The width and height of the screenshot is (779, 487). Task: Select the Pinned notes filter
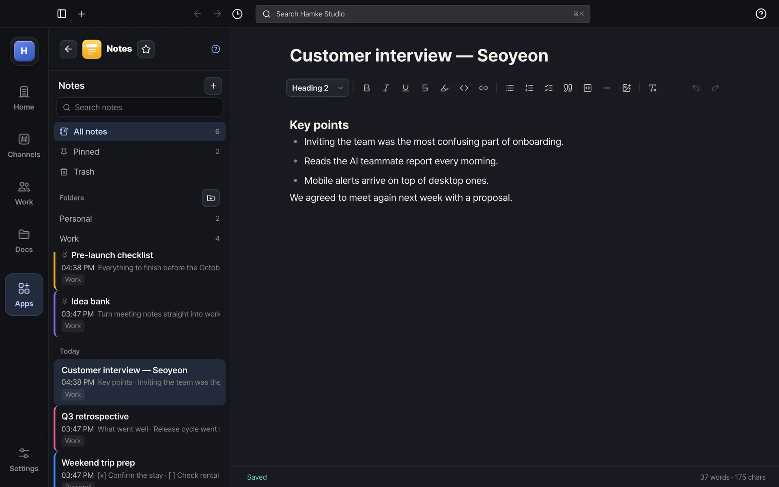[x=140, y=152]
